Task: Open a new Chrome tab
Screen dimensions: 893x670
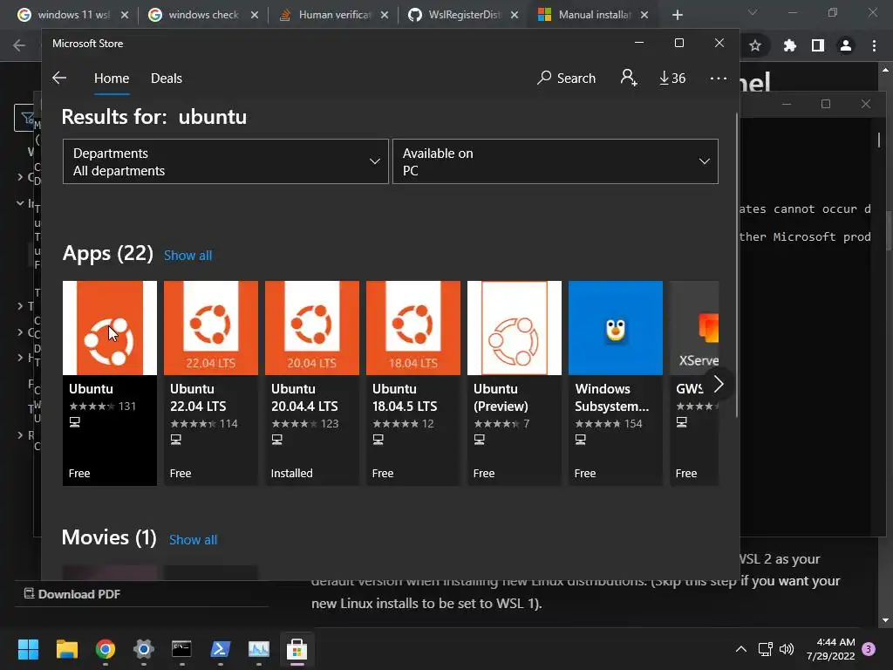Action: 677,15
